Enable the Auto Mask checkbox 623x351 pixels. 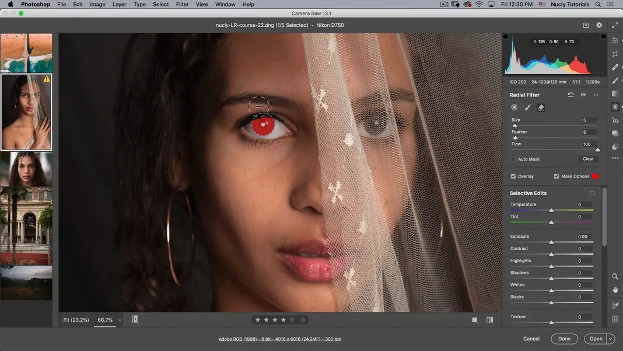point(513,159)
